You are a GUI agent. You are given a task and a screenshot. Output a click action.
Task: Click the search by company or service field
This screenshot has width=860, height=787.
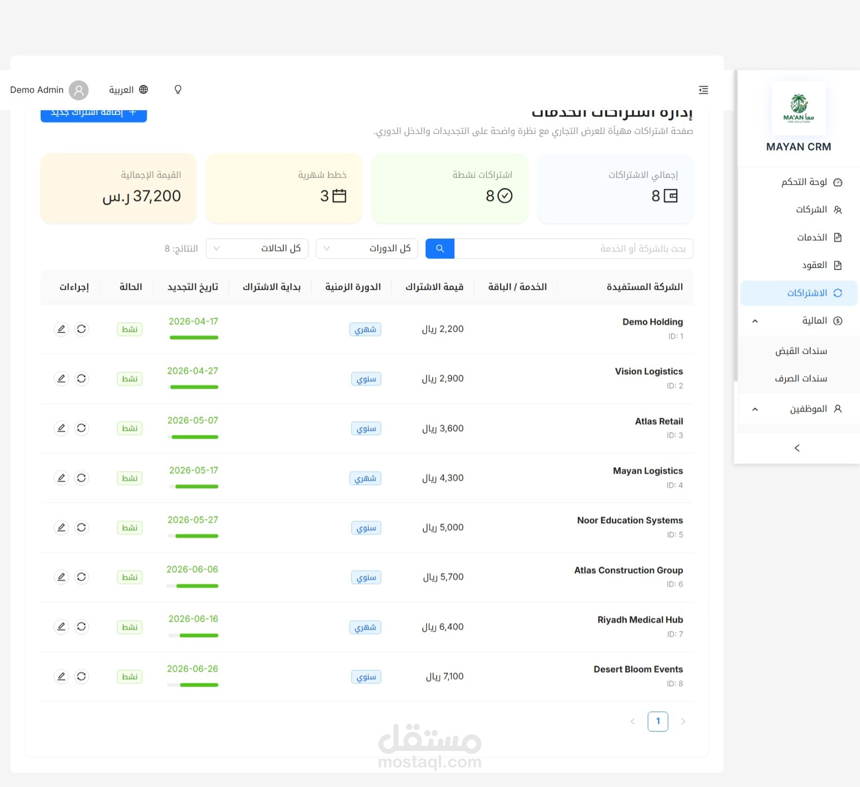coord(574,248)
